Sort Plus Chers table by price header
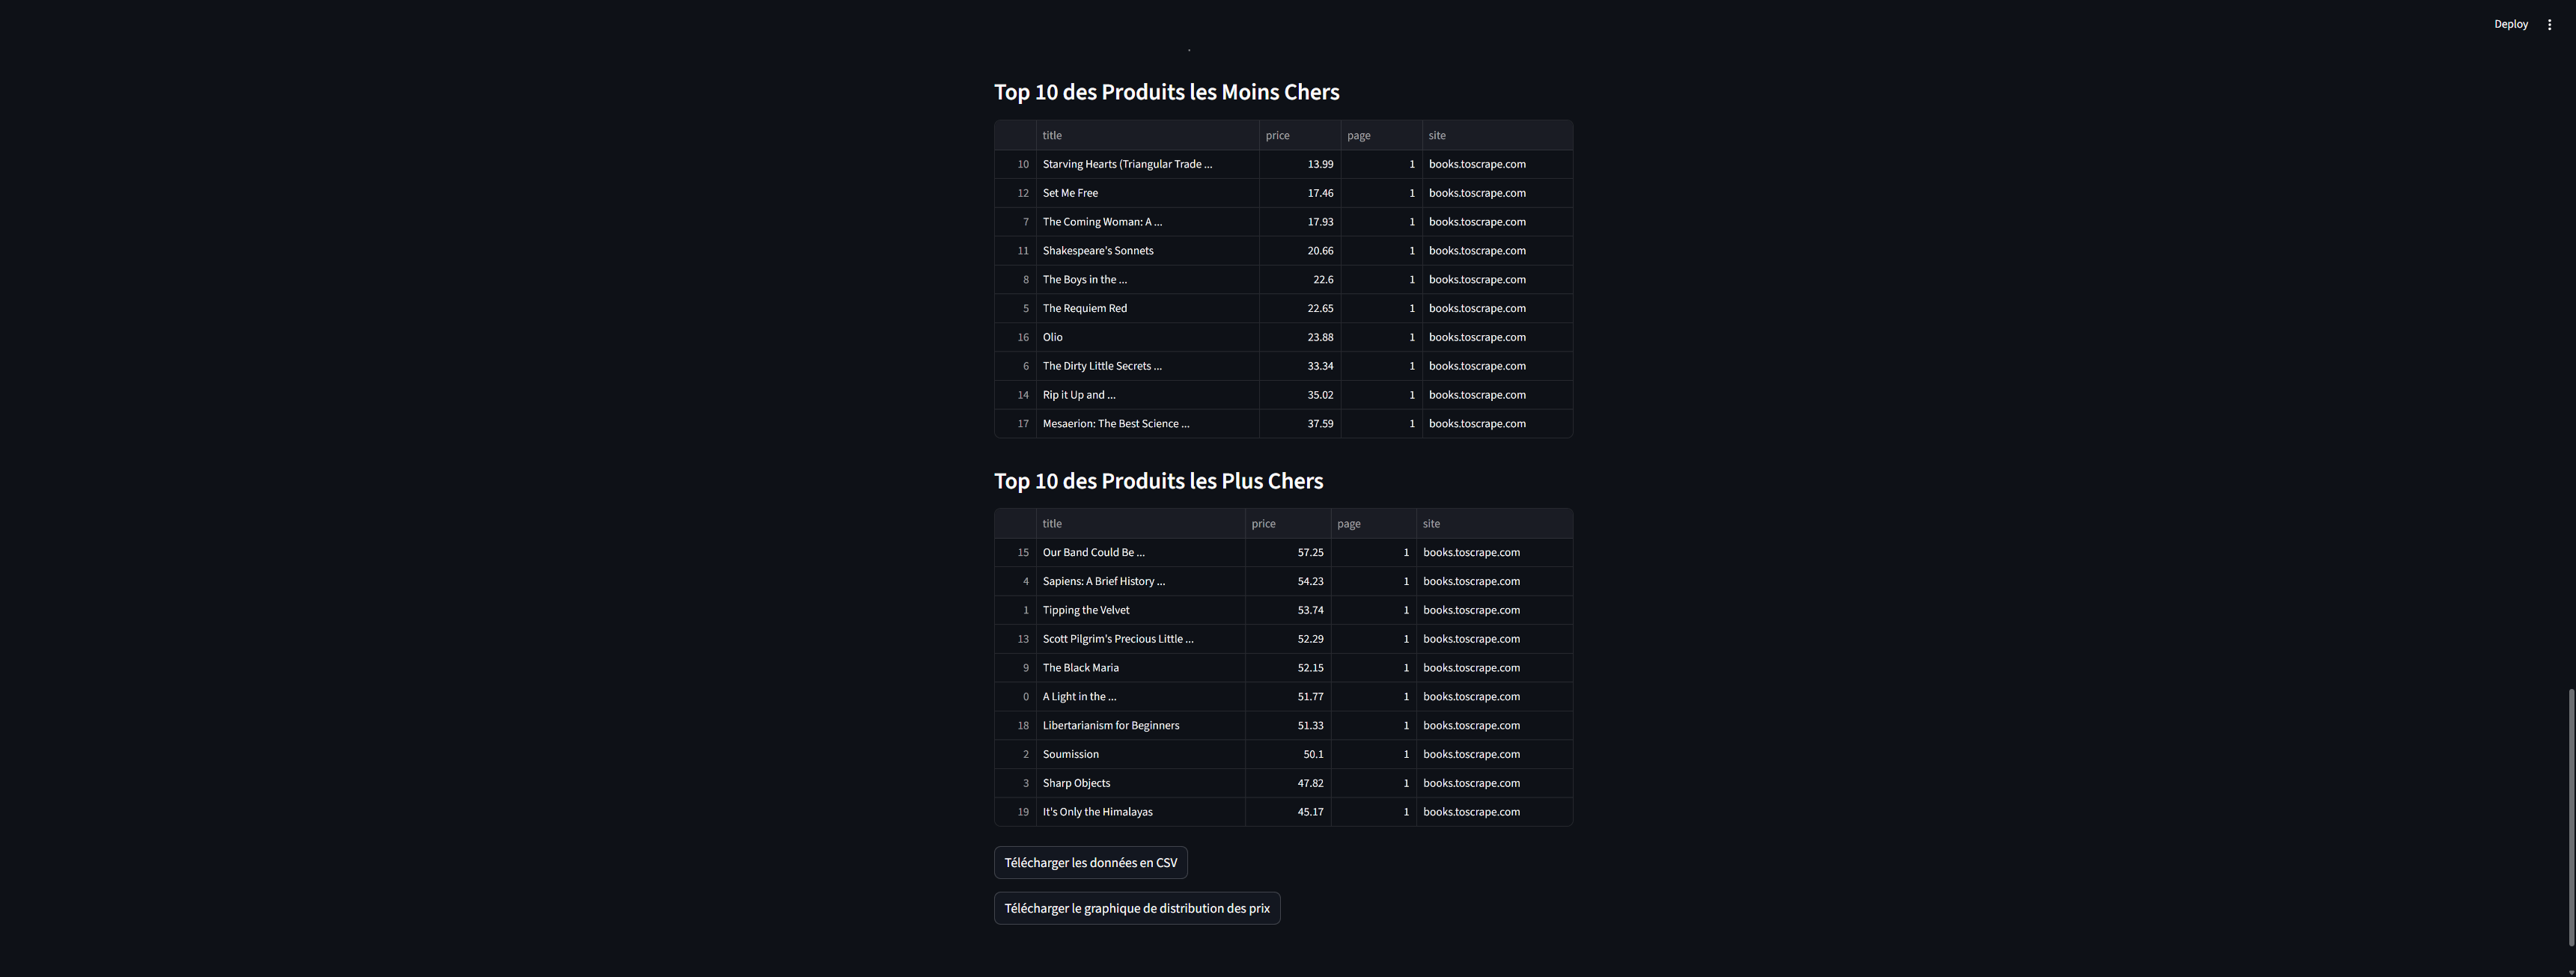This screenshot has height=977, width=2576. coord(1287,524)
